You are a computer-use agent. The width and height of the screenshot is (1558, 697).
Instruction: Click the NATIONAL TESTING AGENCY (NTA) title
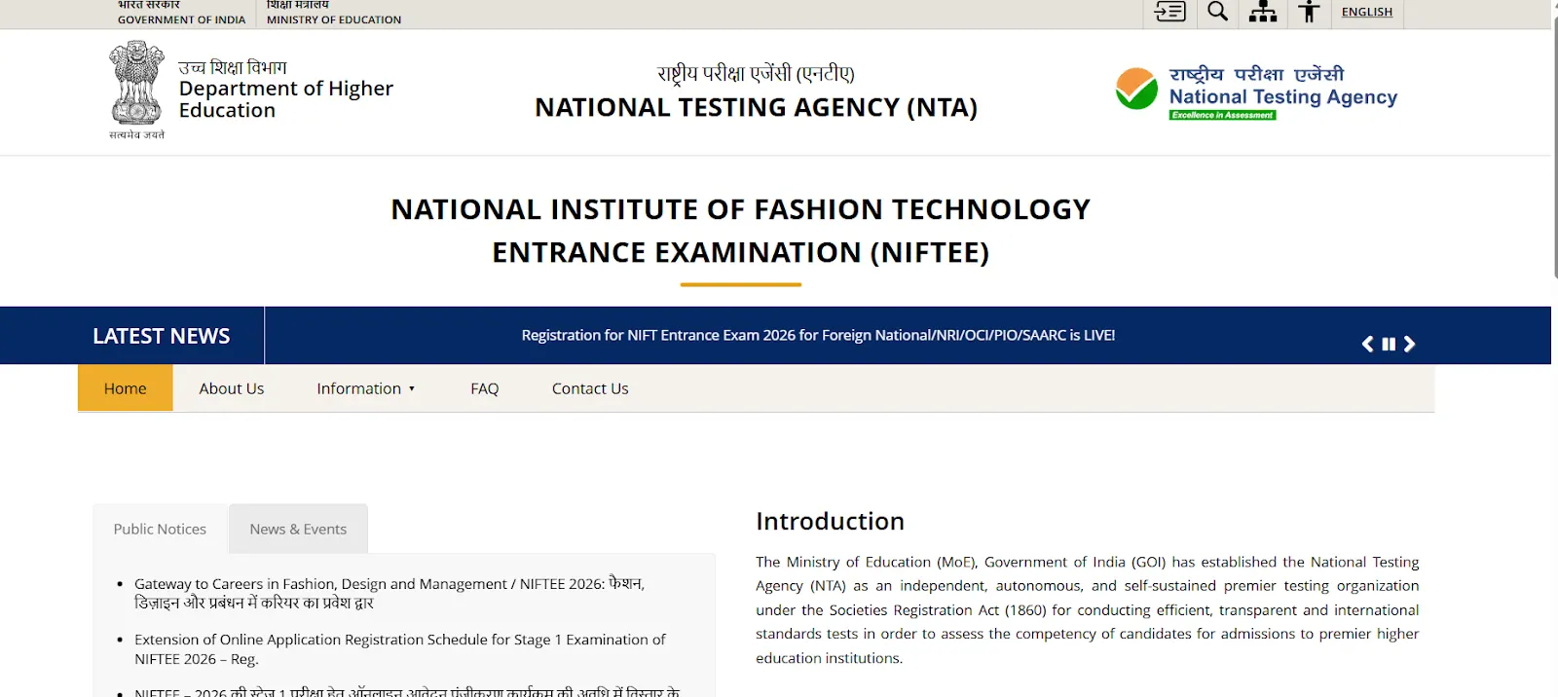point(756,107)
